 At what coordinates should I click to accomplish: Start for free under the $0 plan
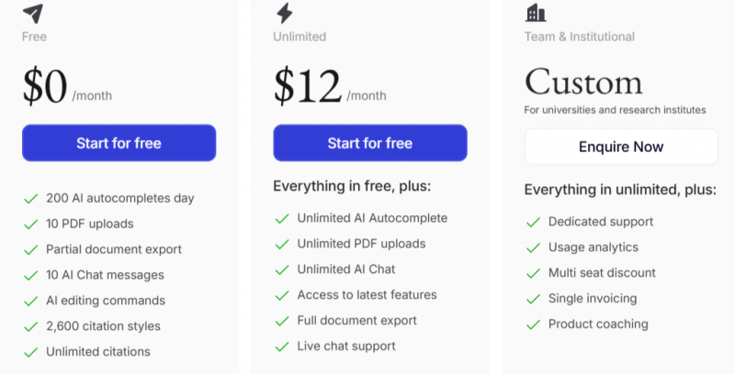tap(119, 143)
